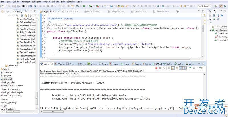This screenshot has height=117, width=228.
Task: Collapse the Application class in Outline
Action: pyautogui.click(x=210, y=30)
